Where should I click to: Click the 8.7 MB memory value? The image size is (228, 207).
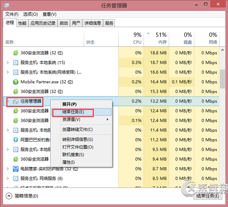pos(159,169)
